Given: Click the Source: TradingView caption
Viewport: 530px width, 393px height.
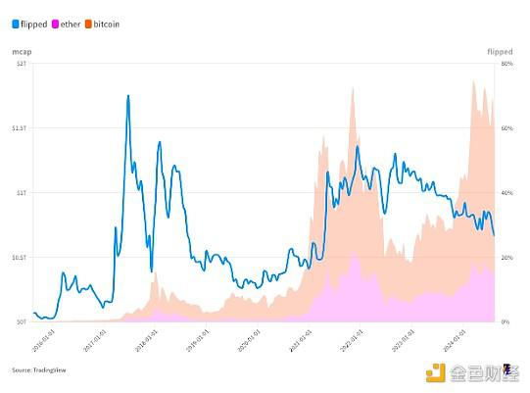Looking at the screenshot, I should pyautogui.click(x=39, y=370).
